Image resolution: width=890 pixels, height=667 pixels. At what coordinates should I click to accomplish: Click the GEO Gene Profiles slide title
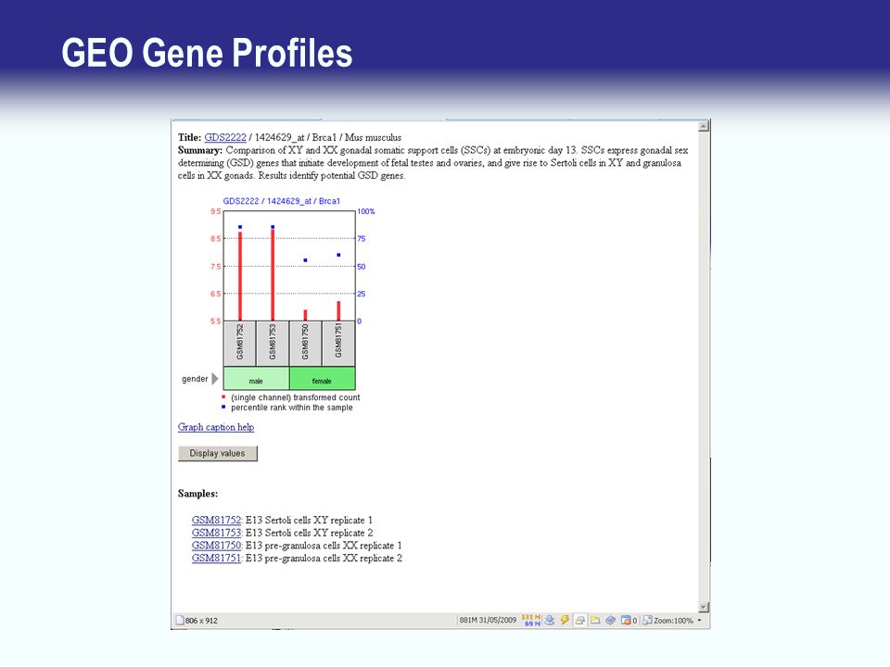207,53
